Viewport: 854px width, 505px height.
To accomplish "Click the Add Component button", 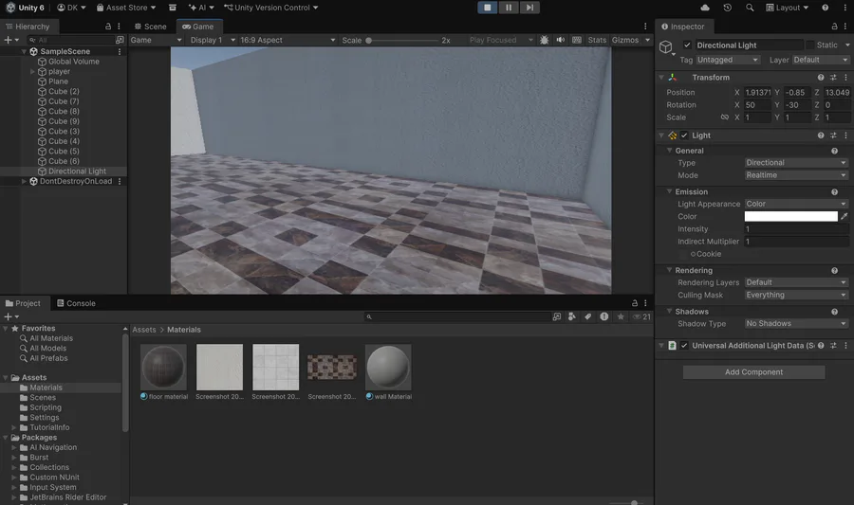I will coord(753,371).
